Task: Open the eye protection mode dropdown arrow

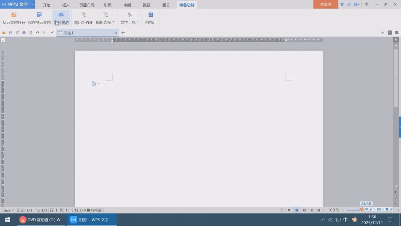Action: (323, 210)
